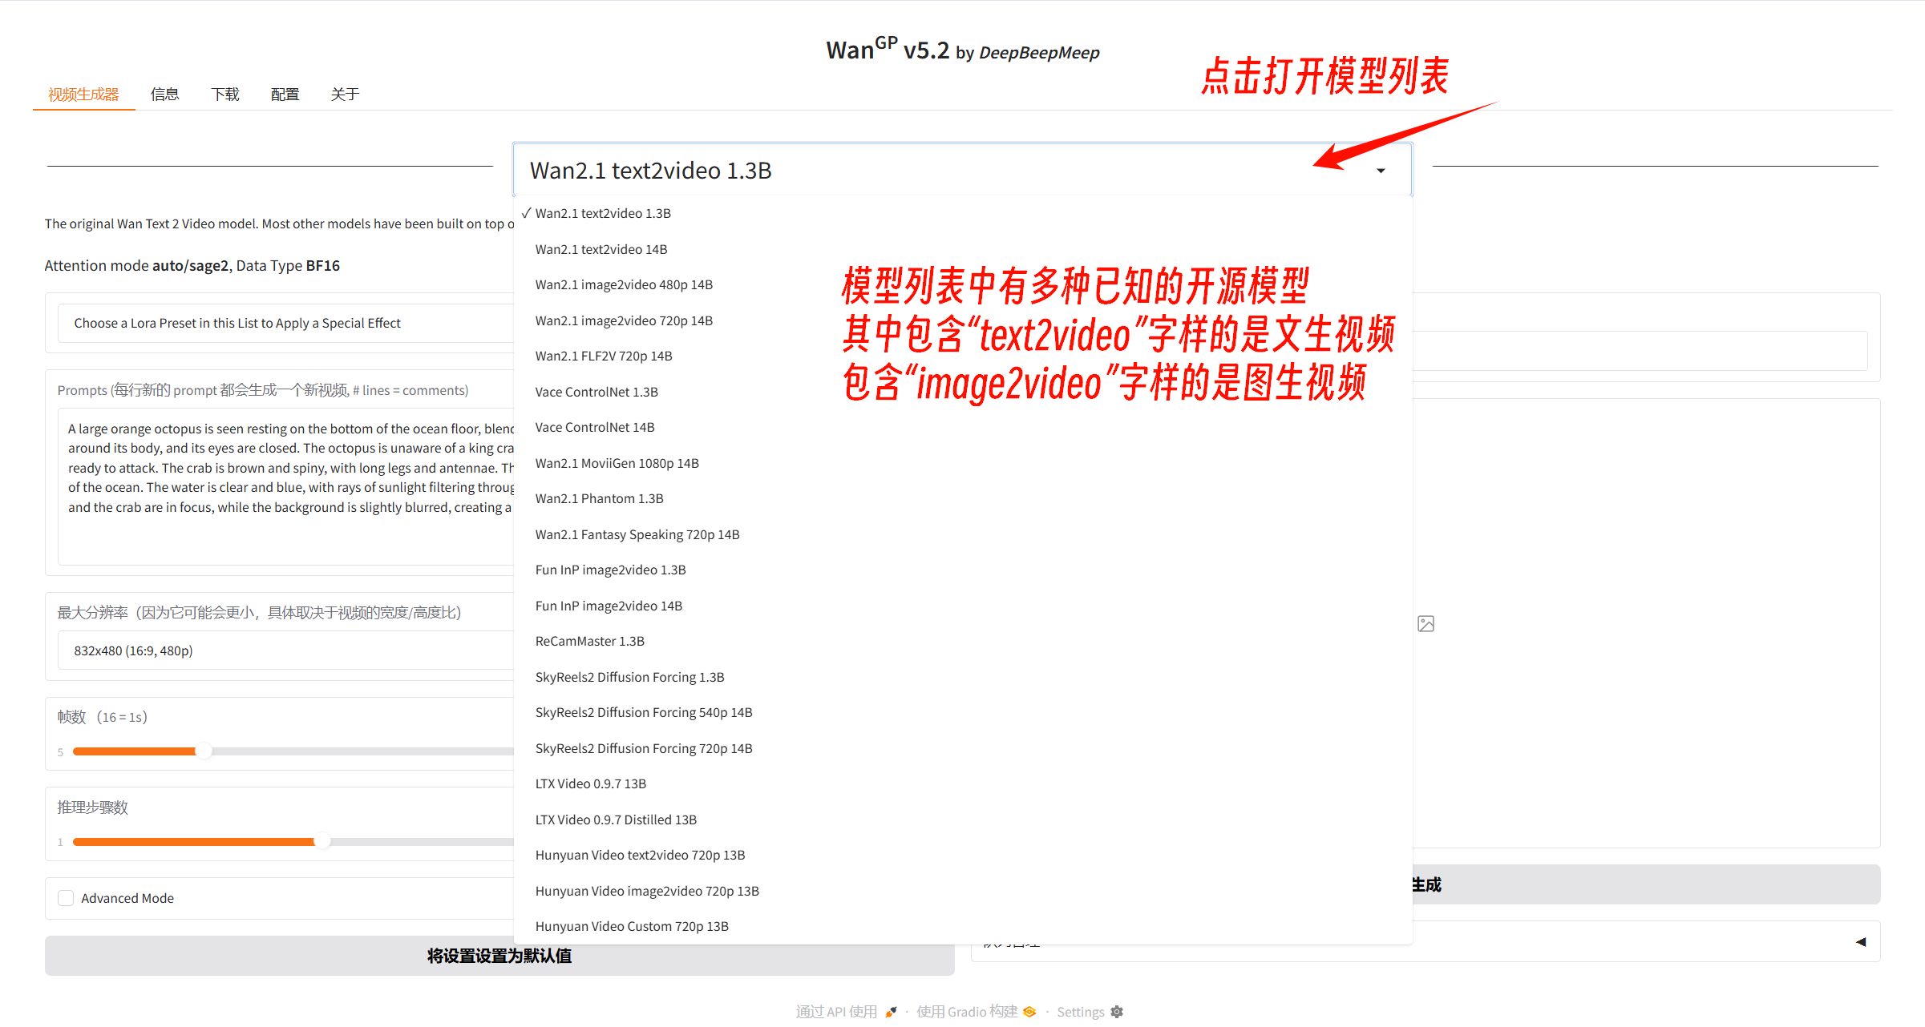Select Wan2.1 text2video 1.3B option

[x=962, y=213]
